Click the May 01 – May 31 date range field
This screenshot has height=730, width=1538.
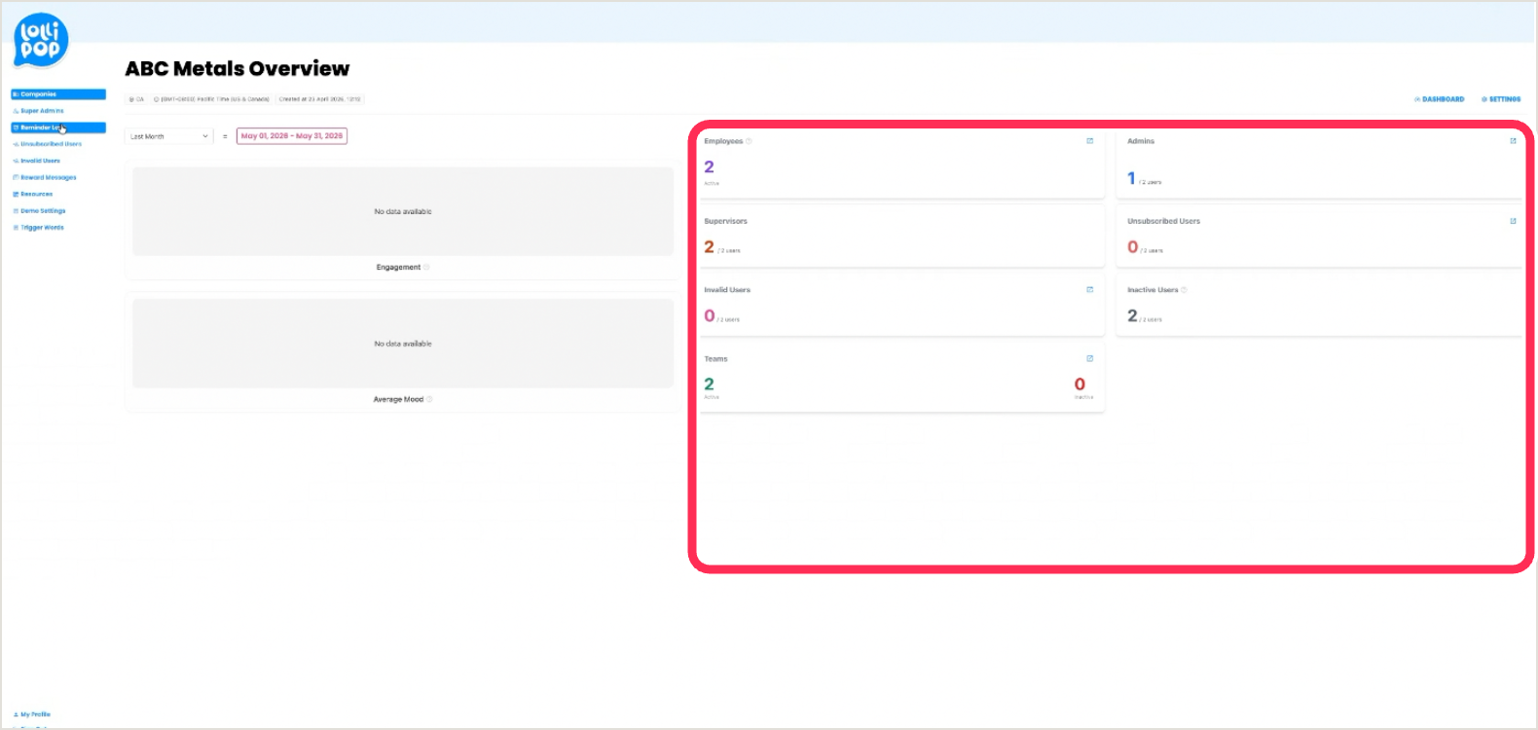292,136
